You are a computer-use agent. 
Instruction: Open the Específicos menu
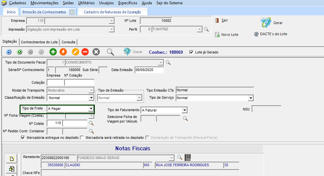tap(128, 3)
